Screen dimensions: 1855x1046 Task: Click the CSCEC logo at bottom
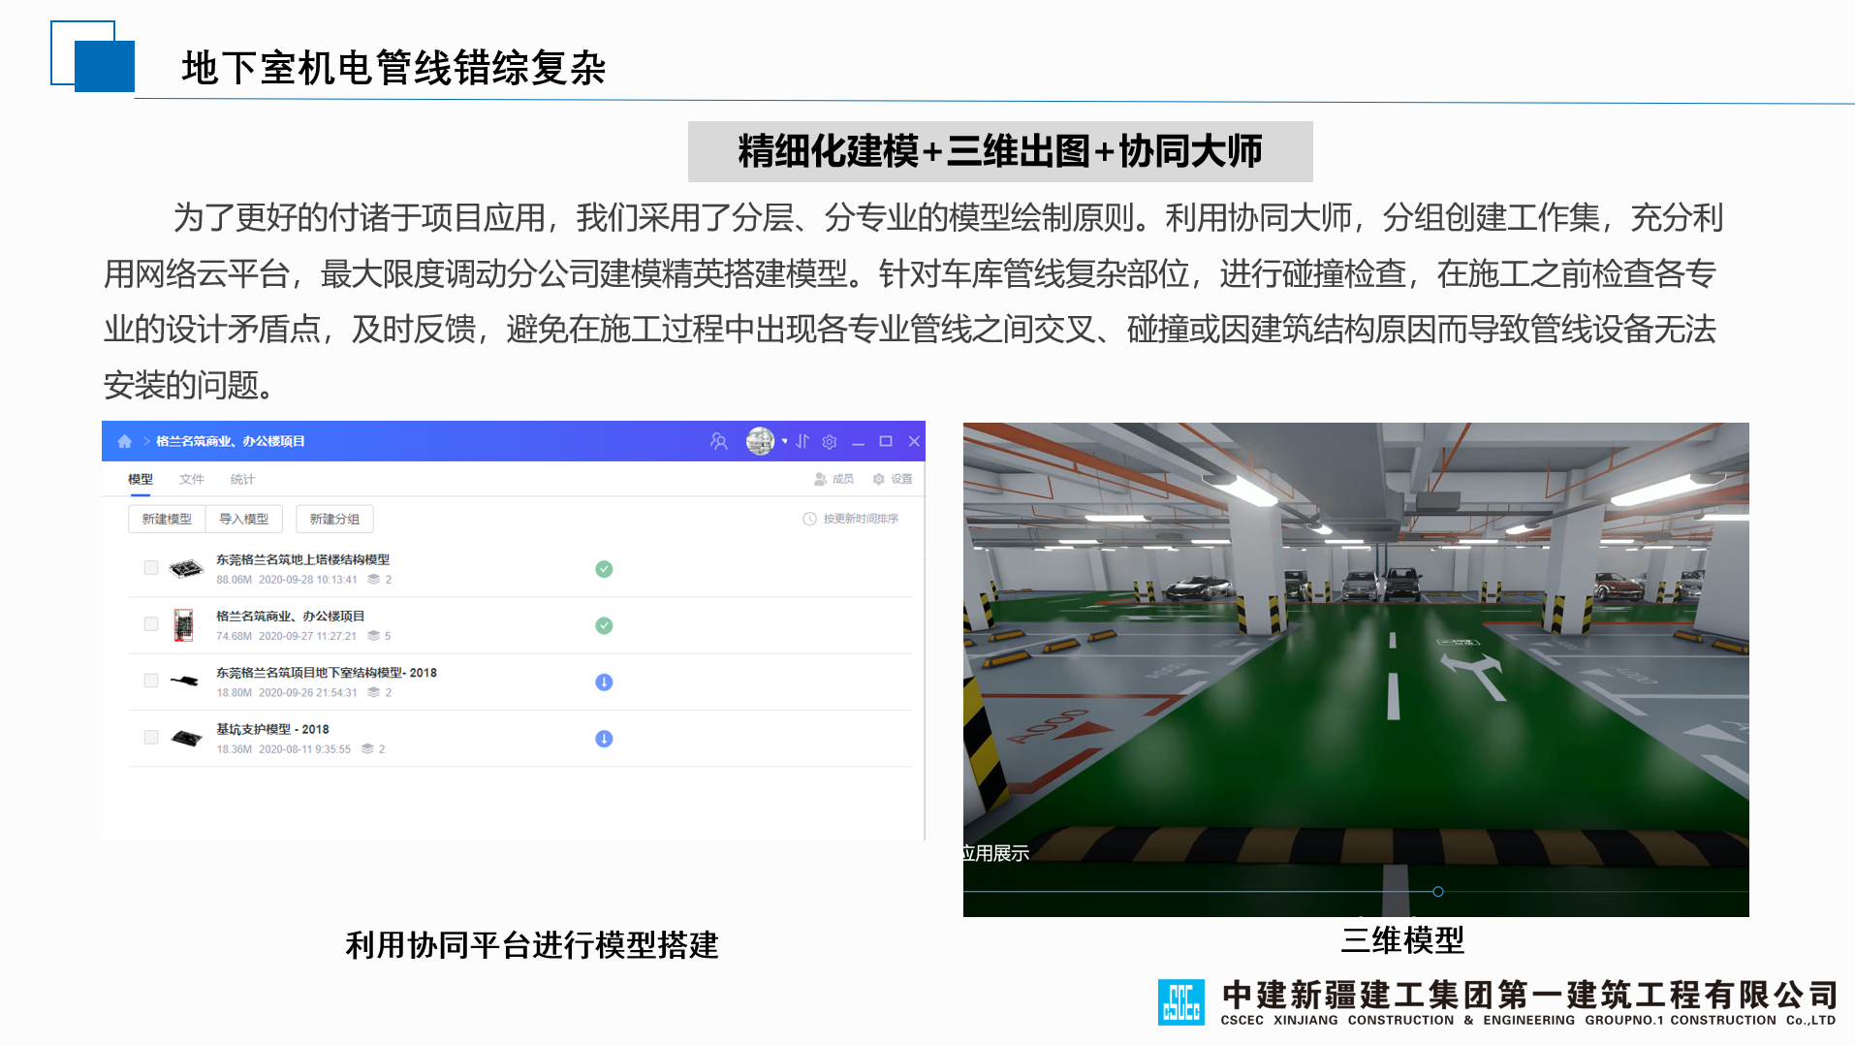(x=1181, y=1002)
